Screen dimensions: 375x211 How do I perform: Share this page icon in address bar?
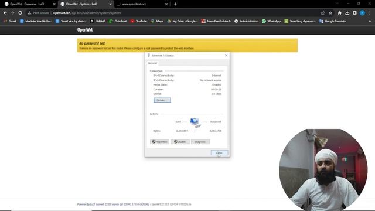[x=323, y=13]
